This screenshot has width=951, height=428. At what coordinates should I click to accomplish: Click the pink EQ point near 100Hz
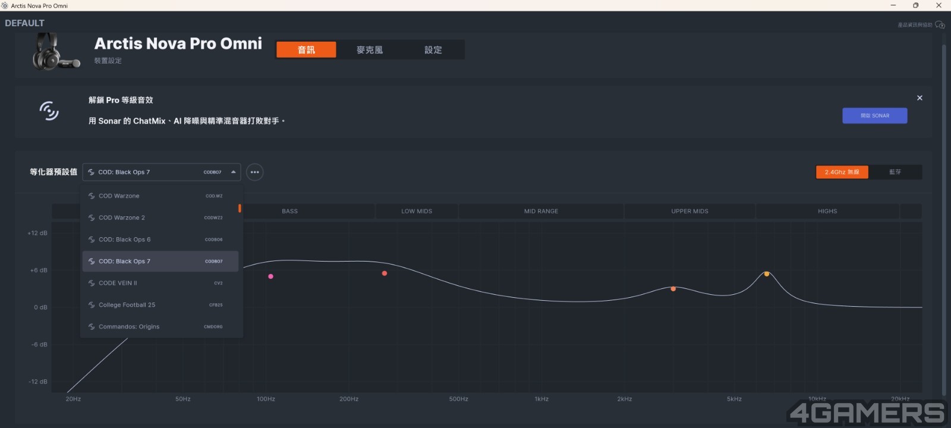(x=270, y=276)
